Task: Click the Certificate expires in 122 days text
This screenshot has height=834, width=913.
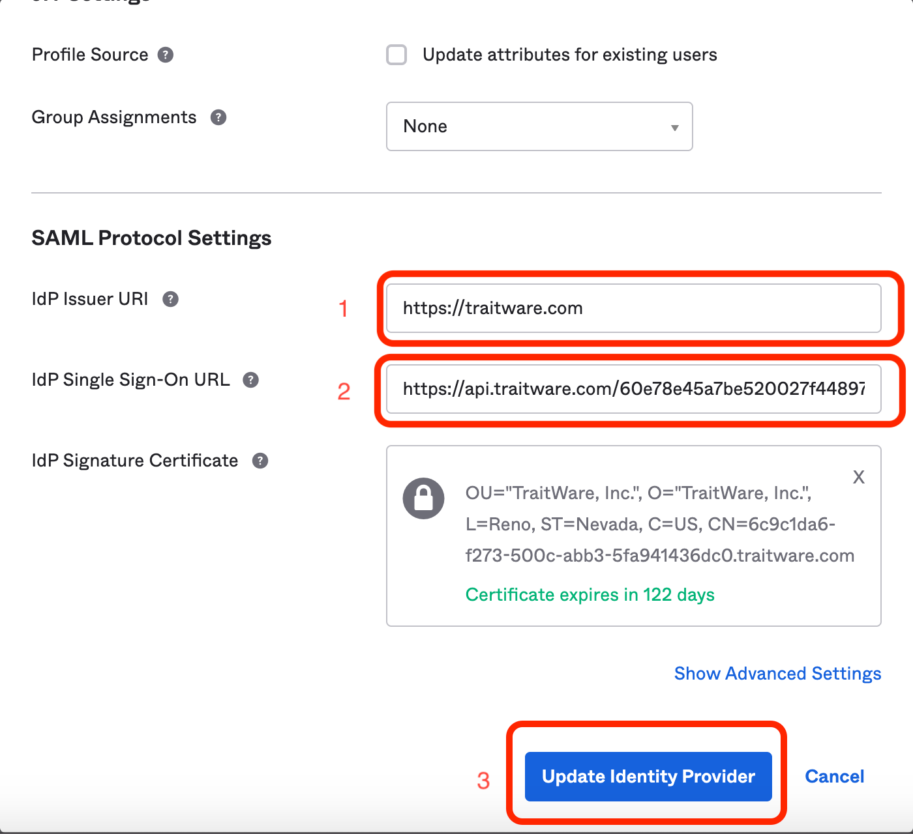Action: point(590,595)
